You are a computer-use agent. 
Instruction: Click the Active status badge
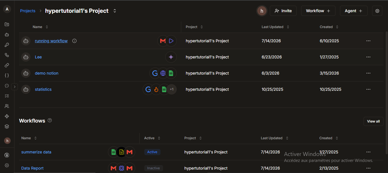[x=152, y=152]
